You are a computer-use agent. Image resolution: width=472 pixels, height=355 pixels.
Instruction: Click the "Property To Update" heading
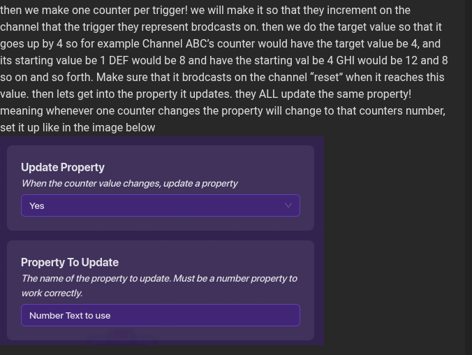coord(70,262)
